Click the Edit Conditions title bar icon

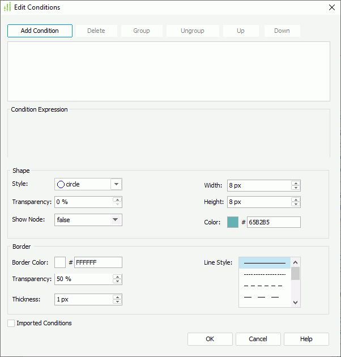click(7, 7)
